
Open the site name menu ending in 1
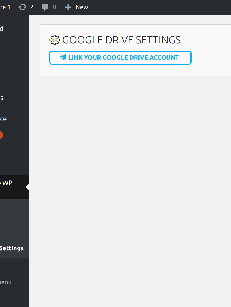(x=5, y=7)
